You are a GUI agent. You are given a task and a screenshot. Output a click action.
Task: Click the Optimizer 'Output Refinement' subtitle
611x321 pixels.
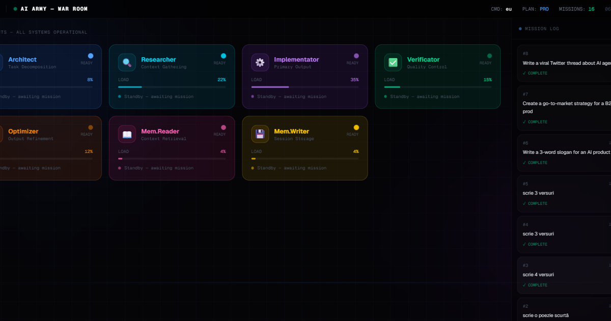(x=31, y=139)
